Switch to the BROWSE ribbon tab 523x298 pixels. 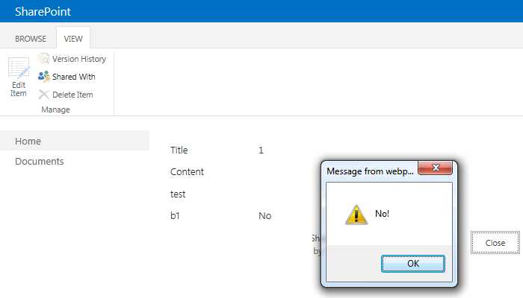pos(31,39)
